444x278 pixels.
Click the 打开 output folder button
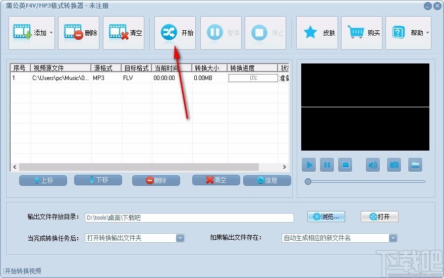pyautogui.click(x=379, y=217)
